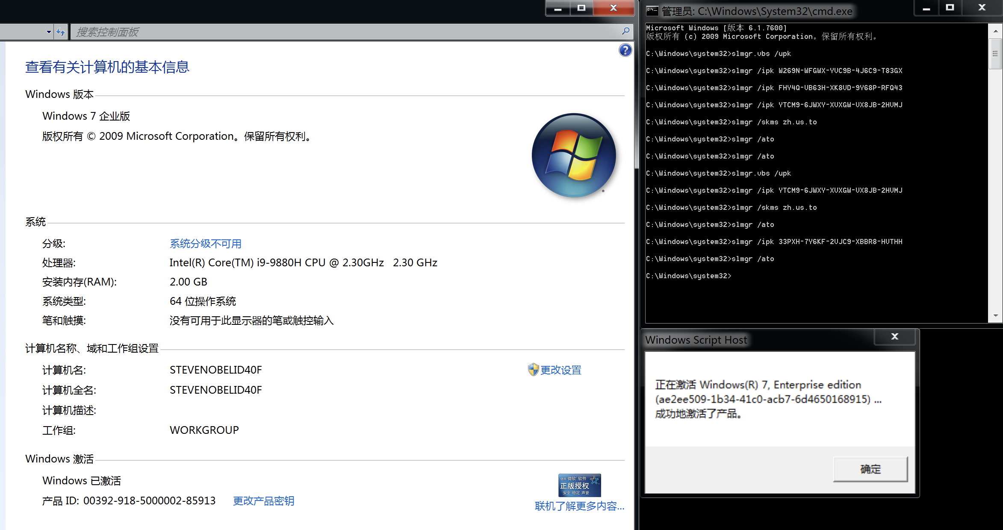Click cmd scrollbar up arrow
The width and height of the screenshot is (1003, 530).
point(995,31)
